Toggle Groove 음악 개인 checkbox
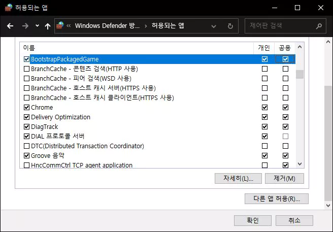 coord(264,155)
